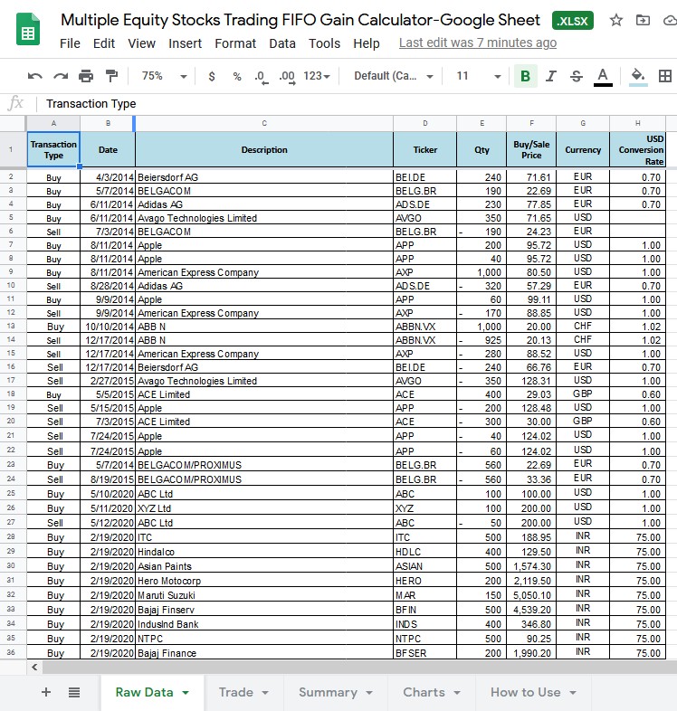The width and height of the screenshot is (677, 711).
Task: Format as percent
Action: tap(237, 76)
